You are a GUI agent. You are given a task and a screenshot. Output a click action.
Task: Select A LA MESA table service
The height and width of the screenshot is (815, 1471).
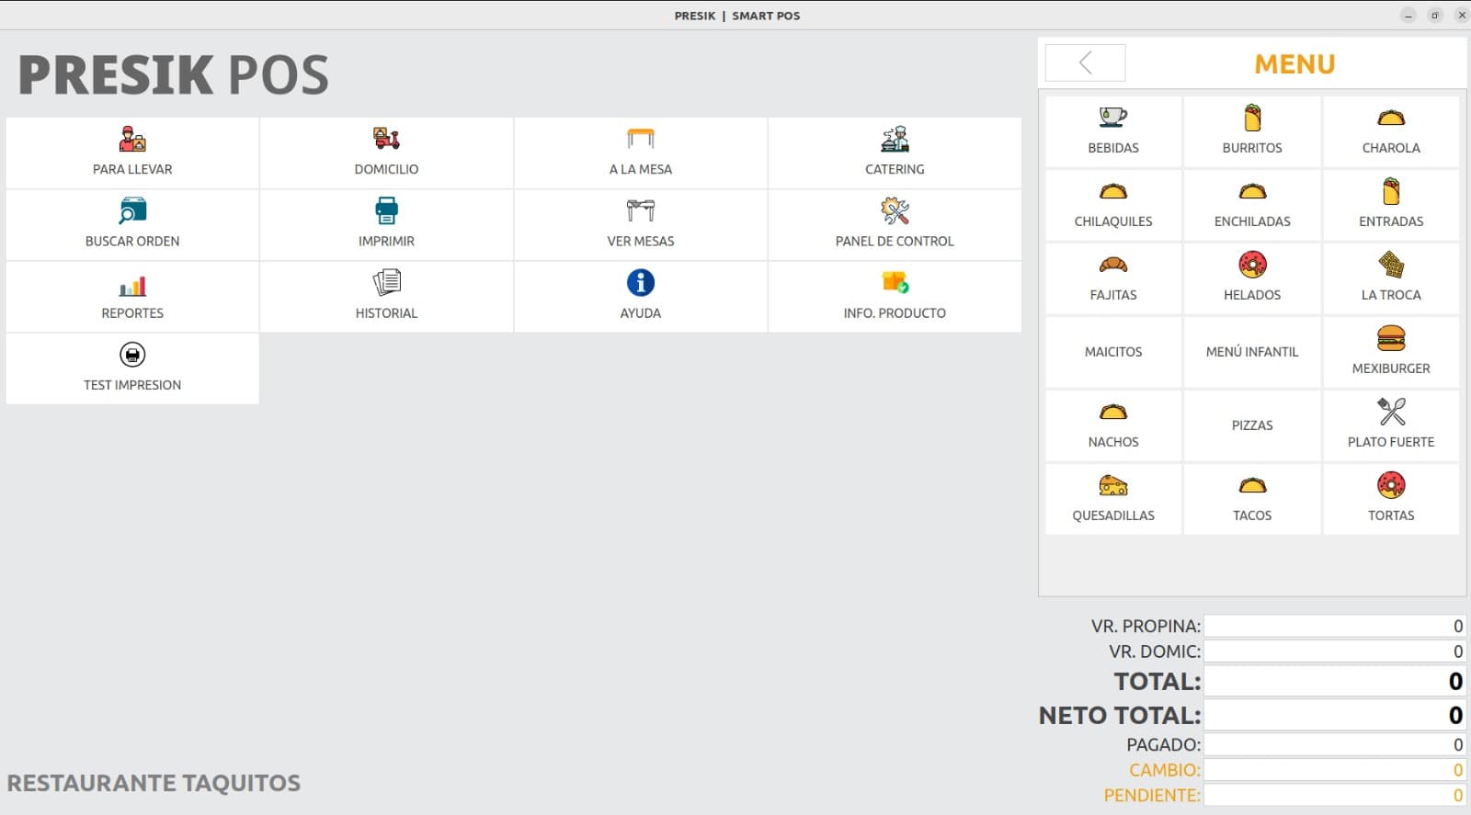641,153
